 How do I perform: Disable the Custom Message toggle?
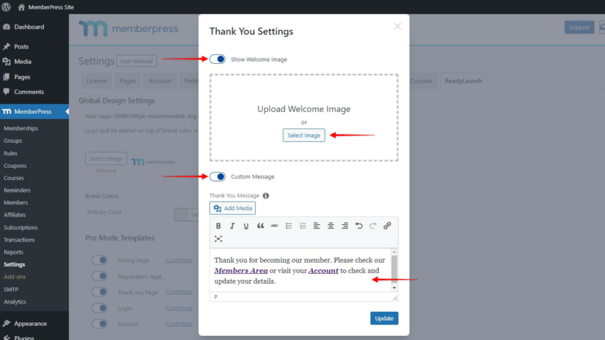[217, 176]
